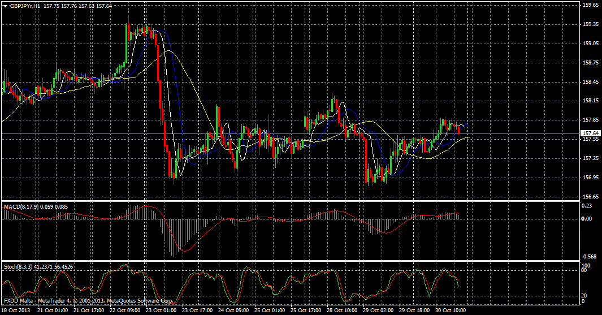
Task: Click the 18 Oct 2013 date label
Action: 16,310
